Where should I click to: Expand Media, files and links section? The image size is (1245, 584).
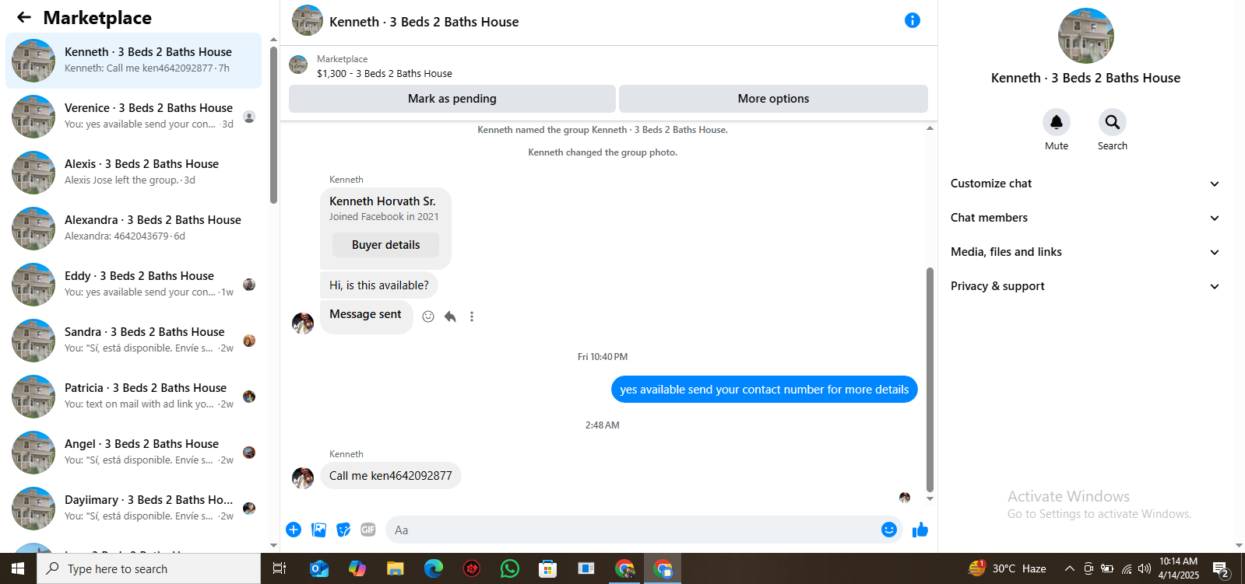tap(1085, 252)
